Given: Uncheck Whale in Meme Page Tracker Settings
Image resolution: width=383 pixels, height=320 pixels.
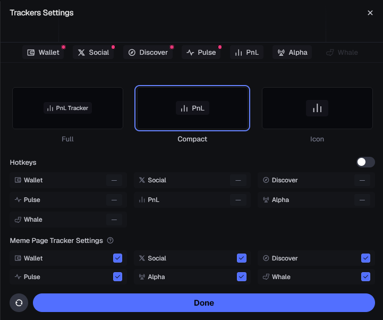Looking at the screenshot, I should pyautogui.click(x=365, y=277).
